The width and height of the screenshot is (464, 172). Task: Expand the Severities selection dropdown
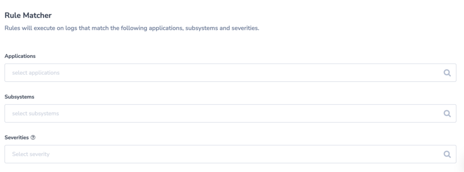tap(230, 154)
